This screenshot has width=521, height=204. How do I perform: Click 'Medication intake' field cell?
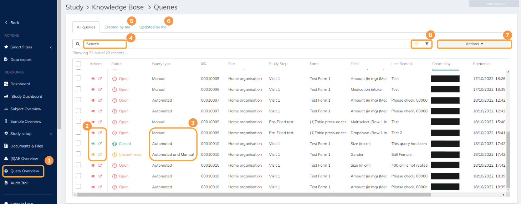pyautogui.click(x=366, y=90)
